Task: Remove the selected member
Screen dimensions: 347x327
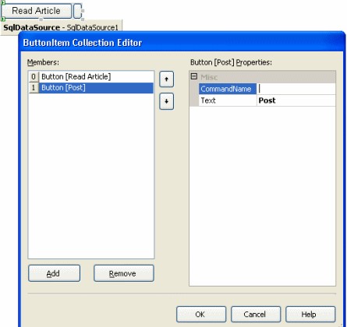Action: pyautogui.click(x=124, y=273)
